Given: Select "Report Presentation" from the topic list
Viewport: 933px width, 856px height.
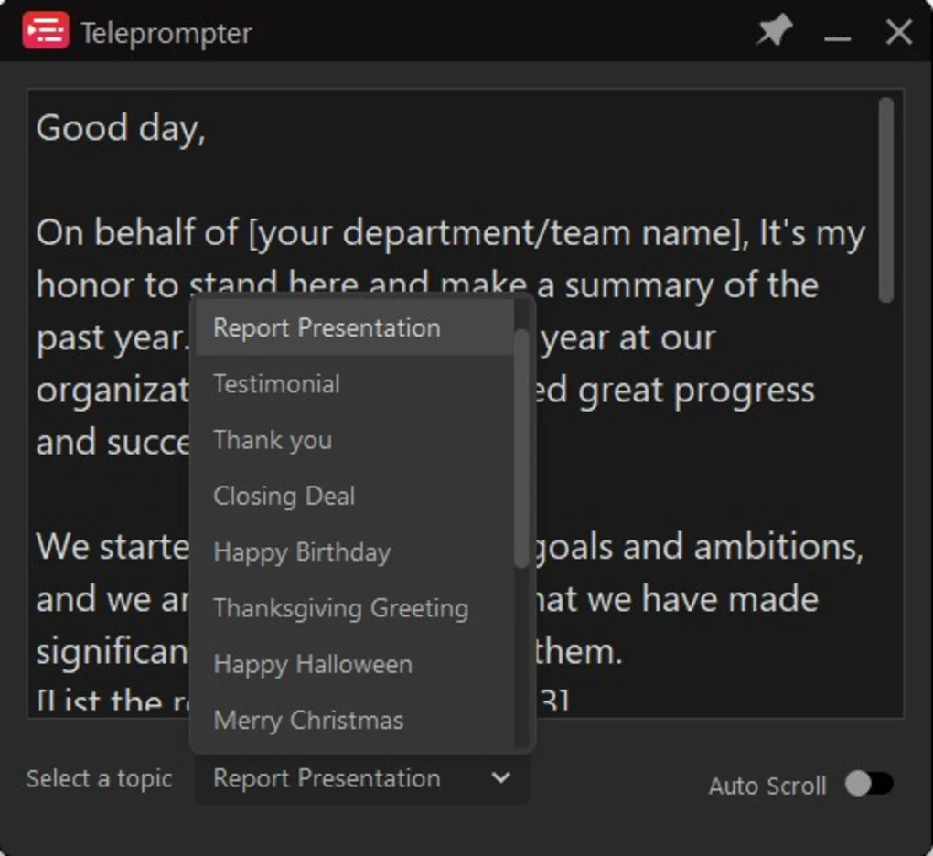Looking at the screenshot, I should click(x=326, y=326).
